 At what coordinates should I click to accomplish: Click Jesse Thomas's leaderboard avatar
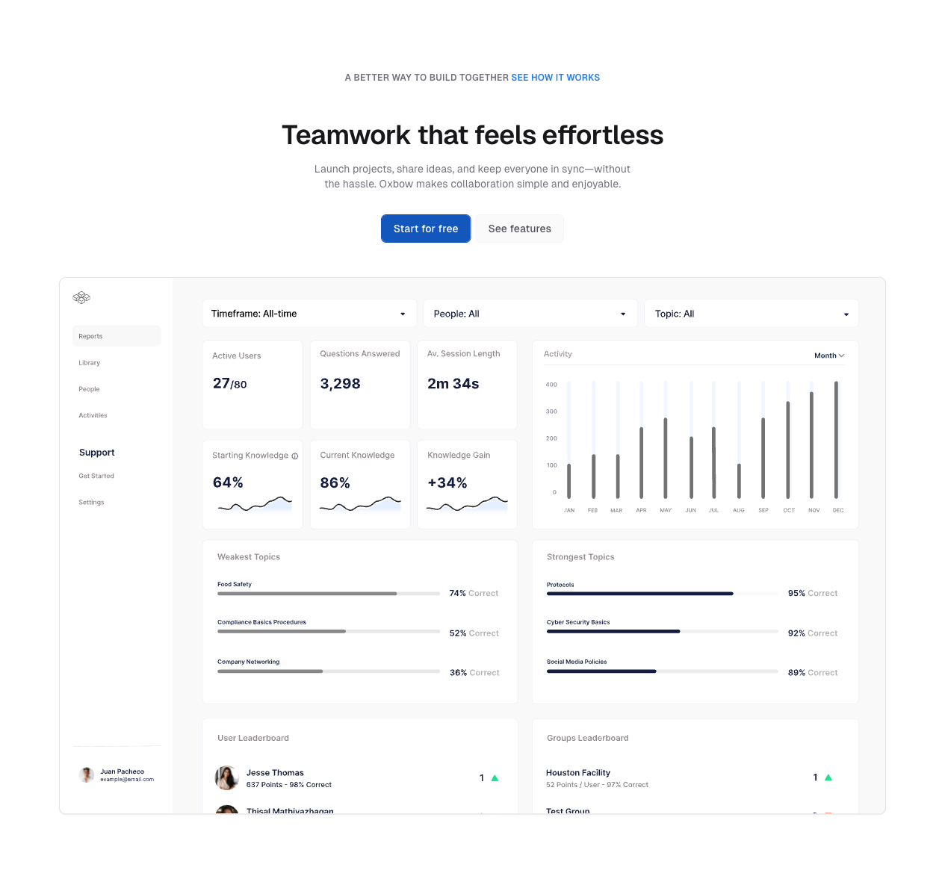(x=227, y=778)
